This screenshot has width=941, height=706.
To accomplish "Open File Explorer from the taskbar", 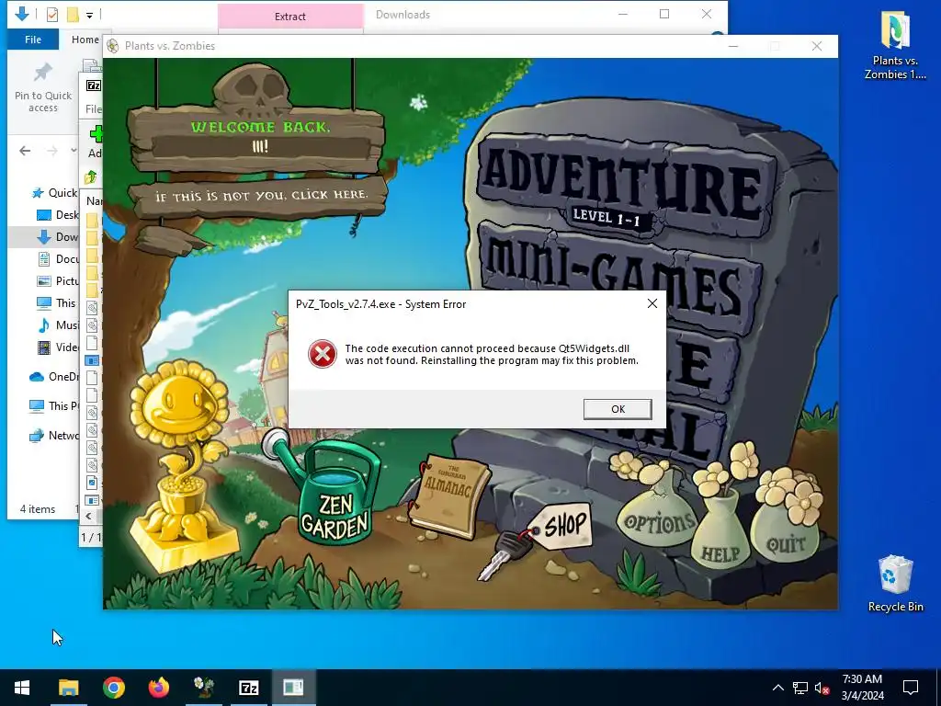I will (x=68, y=688).
